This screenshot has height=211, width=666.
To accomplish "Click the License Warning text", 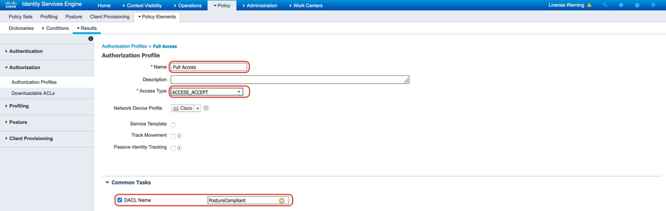I will (566, 6).
